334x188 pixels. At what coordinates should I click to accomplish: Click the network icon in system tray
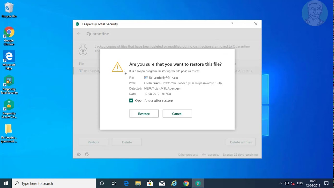click(x=287, y=183)
